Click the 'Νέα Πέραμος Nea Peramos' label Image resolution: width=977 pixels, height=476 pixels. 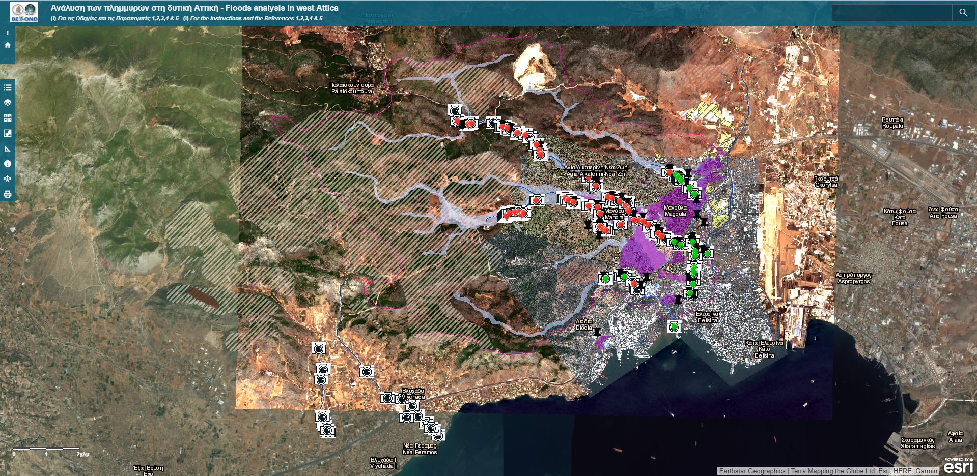420,449
